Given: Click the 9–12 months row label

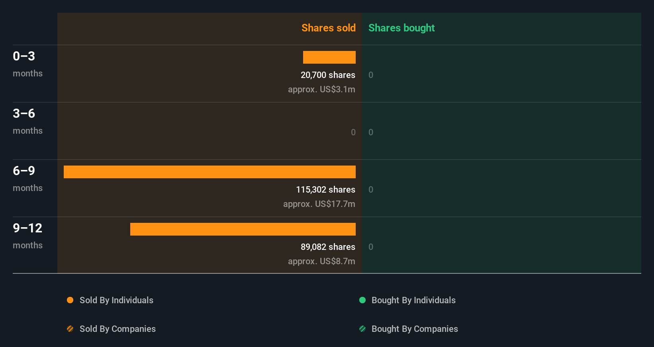Looking at the screenshot, I should 27,236.
